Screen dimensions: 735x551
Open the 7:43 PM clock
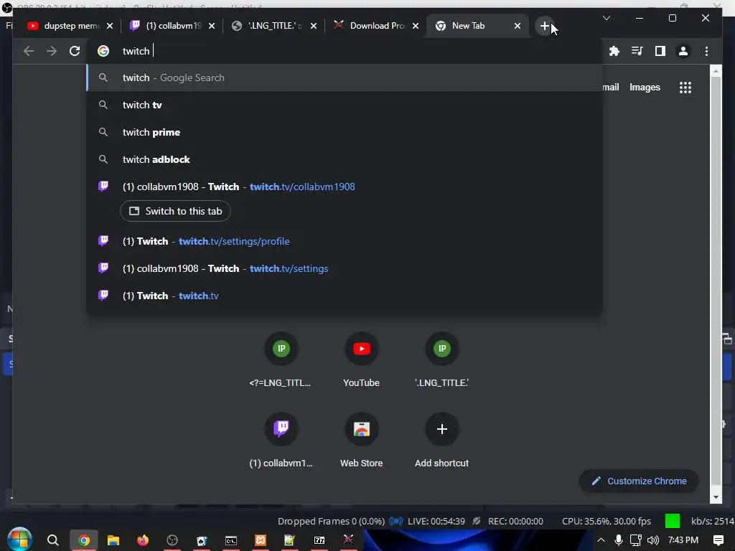pyautogui.click(x=683, y=540)
